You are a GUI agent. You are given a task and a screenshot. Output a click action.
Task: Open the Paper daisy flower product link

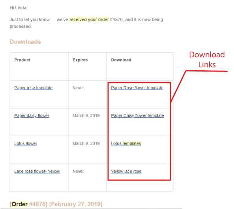click(x=32, y=116)
